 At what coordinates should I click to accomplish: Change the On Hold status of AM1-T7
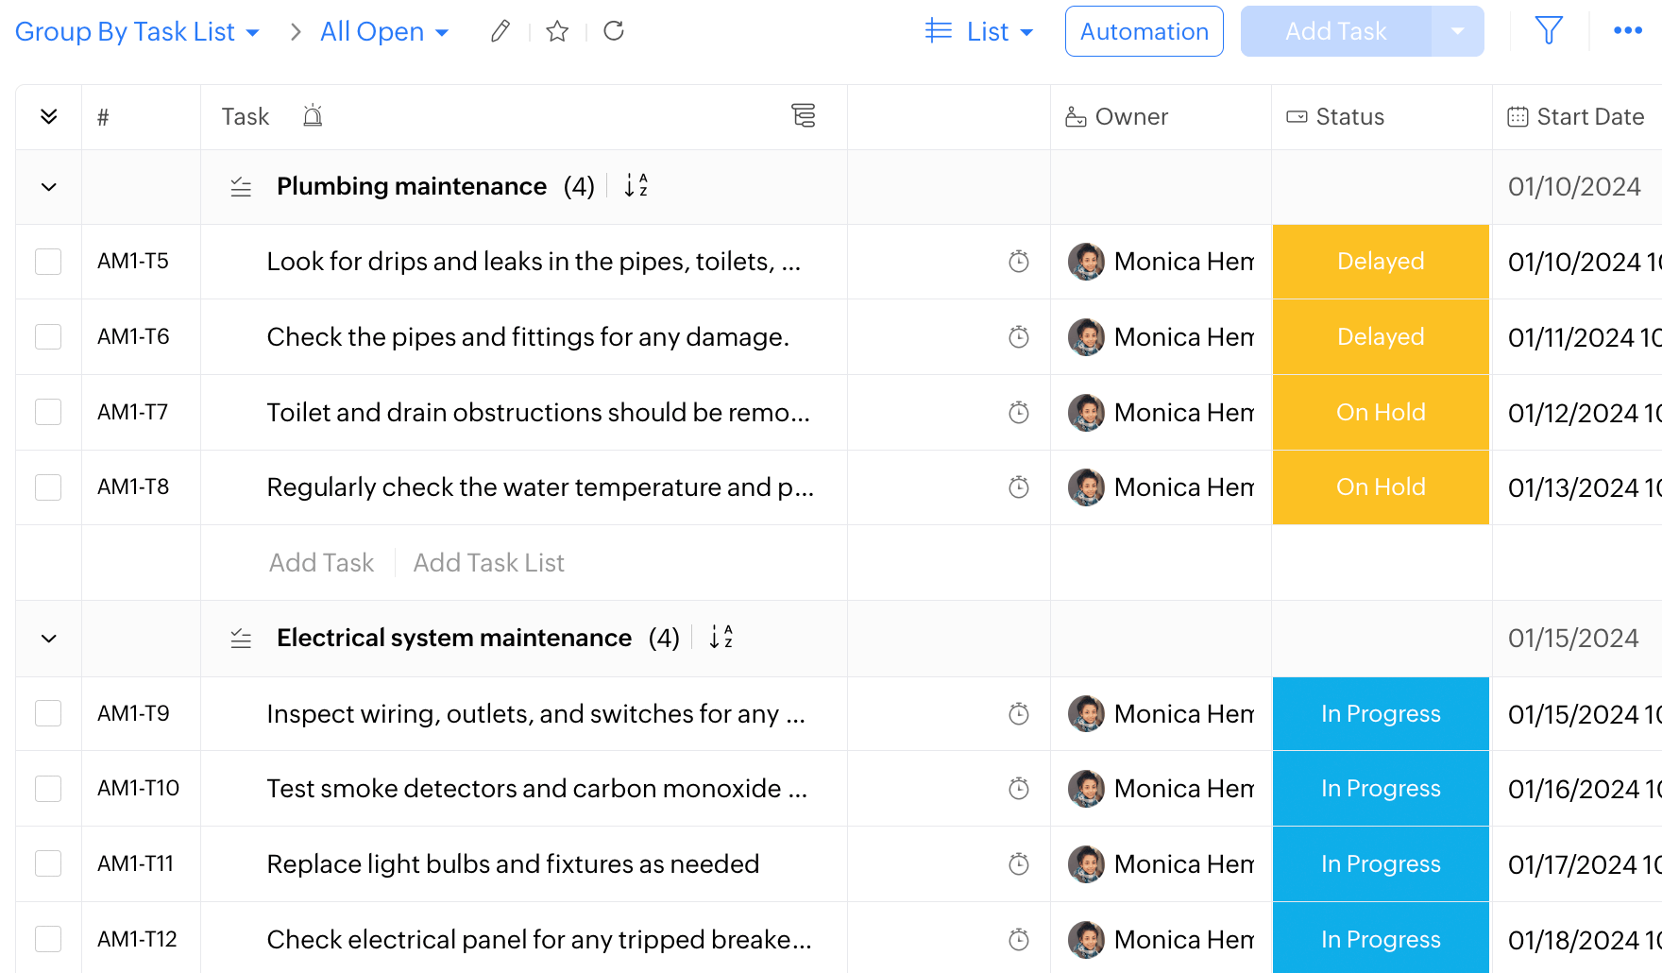point(1380,413)
